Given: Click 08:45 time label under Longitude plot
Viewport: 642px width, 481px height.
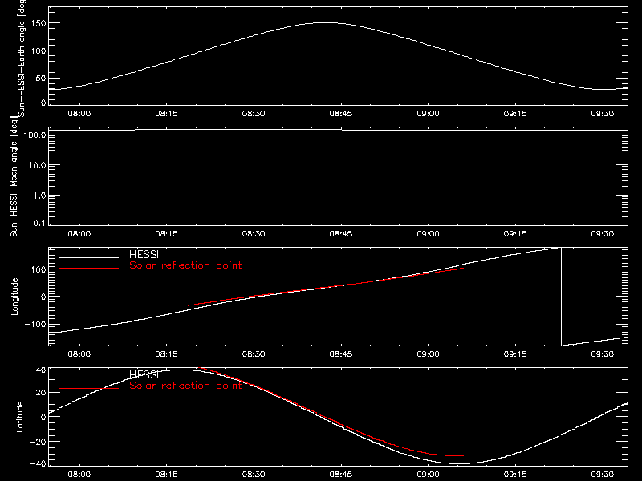Looking at the screenshot, I should pos(340,354).
